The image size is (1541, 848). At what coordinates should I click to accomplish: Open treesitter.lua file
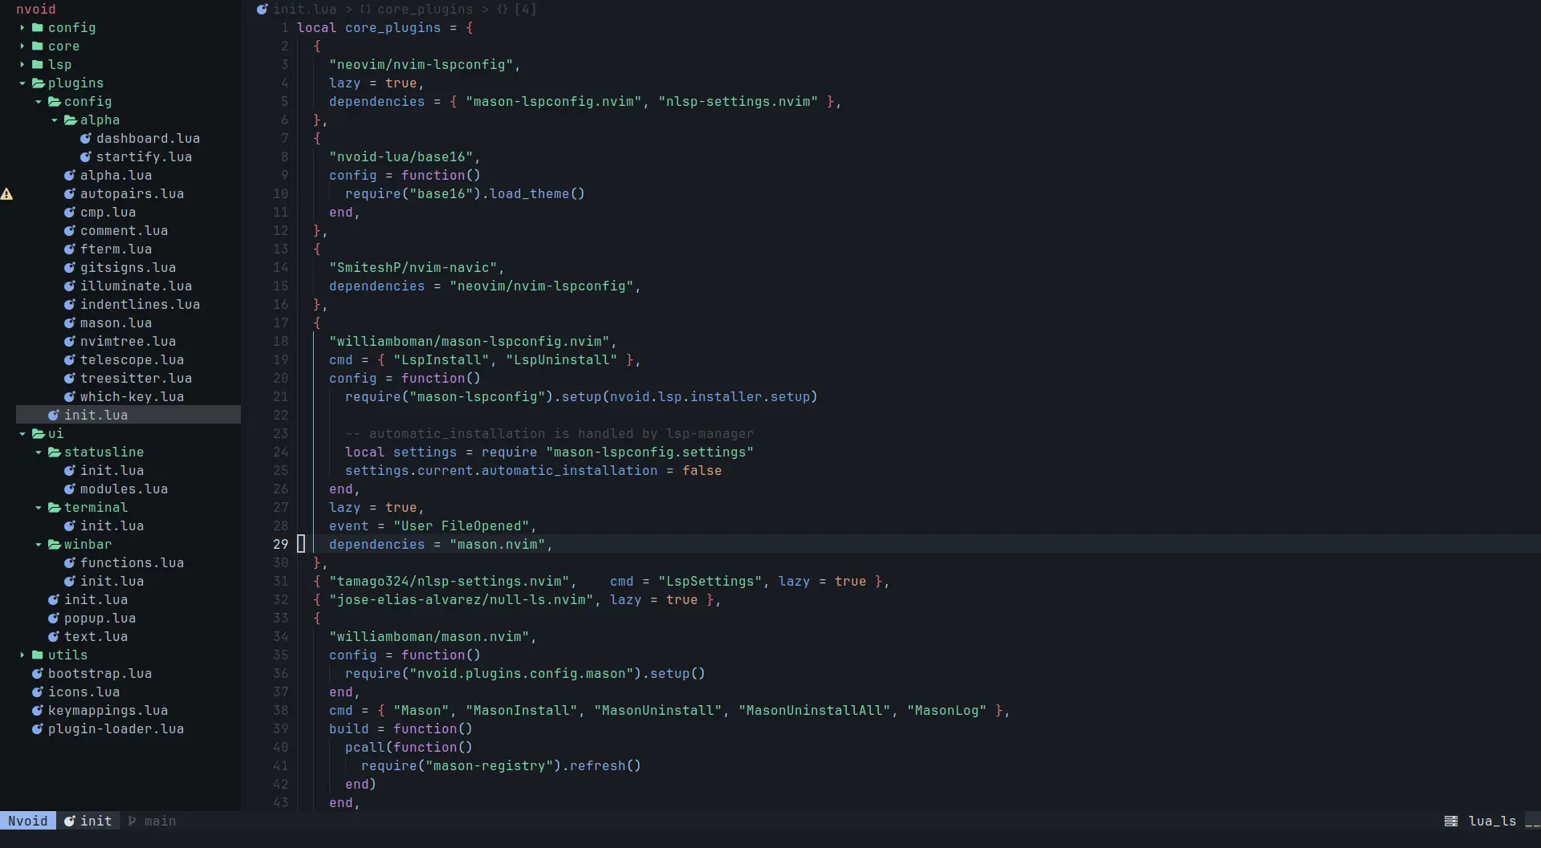click(136, 379)
